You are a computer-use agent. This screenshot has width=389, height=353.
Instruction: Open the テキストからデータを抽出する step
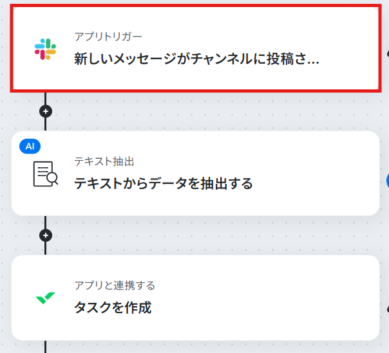(196, 173)
